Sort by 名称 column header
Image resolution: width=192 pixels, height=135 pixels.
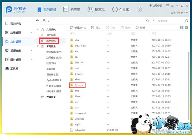[x=73, y=33]
